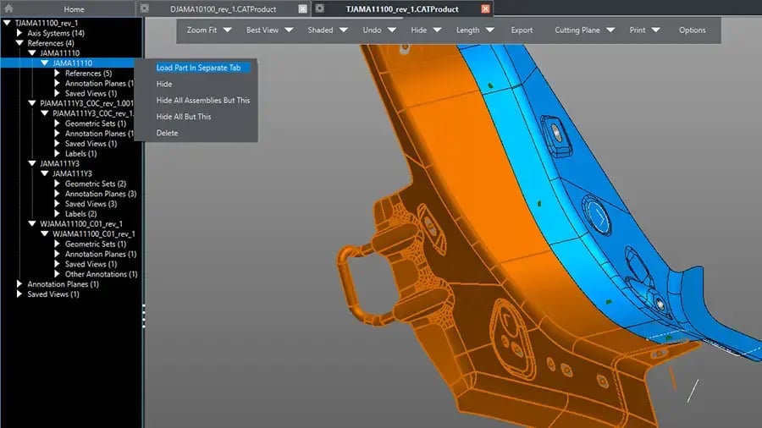Expand the Other Annotations (1) node
Image resolution: width=762 pixels, height=428 pixels.
[x=58, y=274]
